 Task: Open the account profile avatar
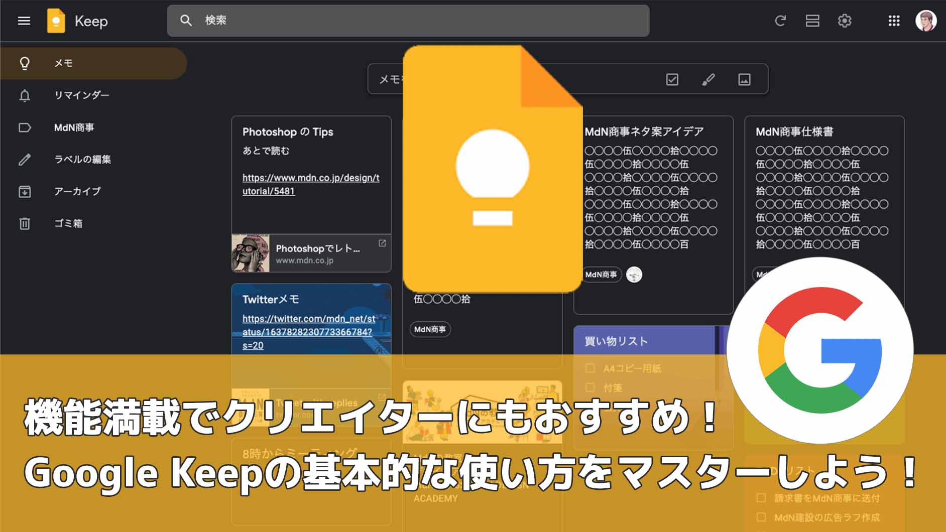(925, 21)
